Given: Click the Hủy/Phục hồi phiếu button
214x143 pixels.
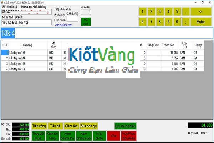Looking at the screenshot, I should pyautogui.click(x=129, y=136).
